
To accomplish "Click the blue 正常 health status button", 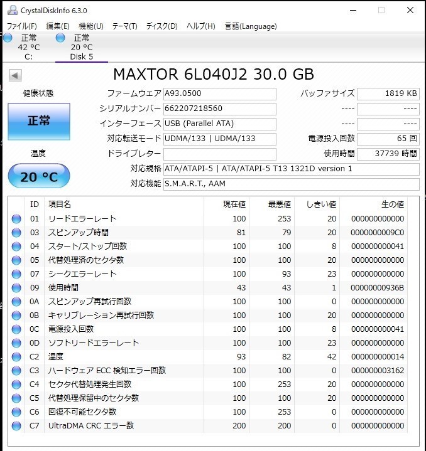I will (x=39, y=122).
